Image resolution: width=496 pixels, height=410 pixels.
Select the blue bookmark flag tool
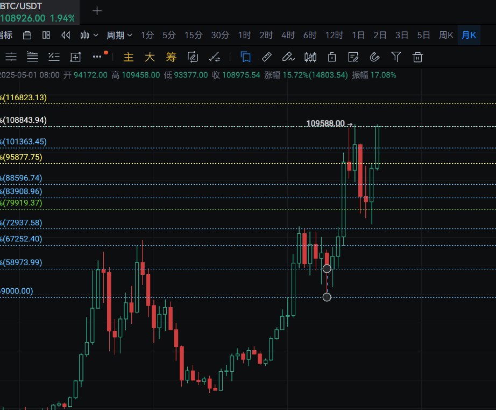(x=245, y=57)
